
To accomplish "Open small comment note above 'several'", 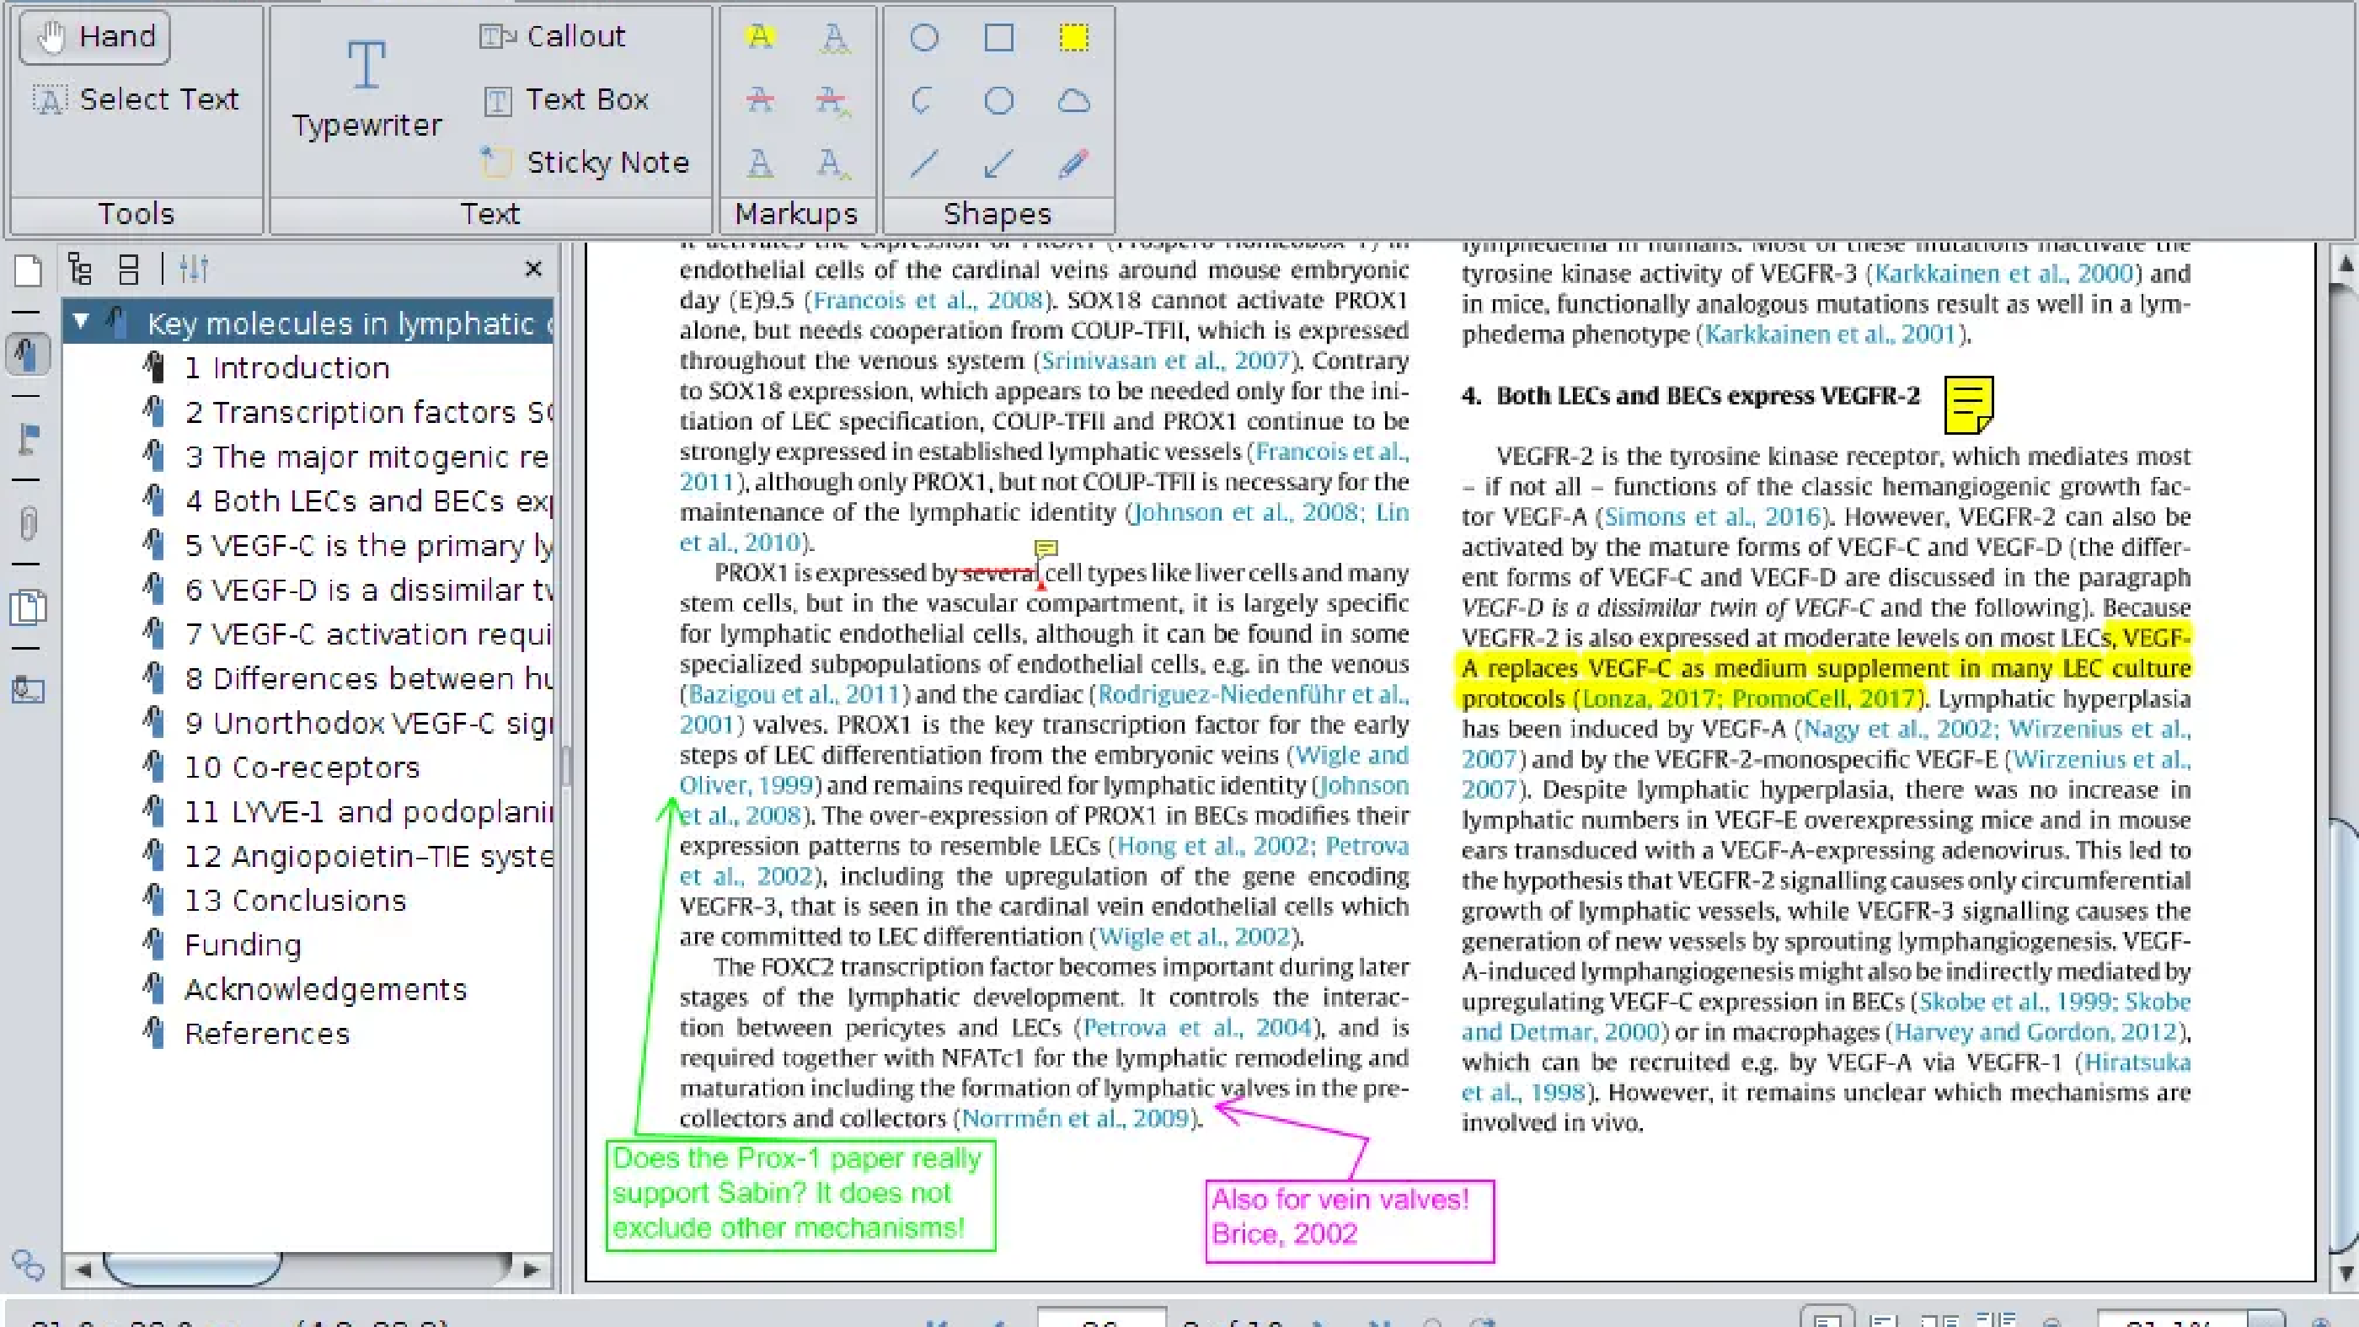I will (x=1046, y=548).
